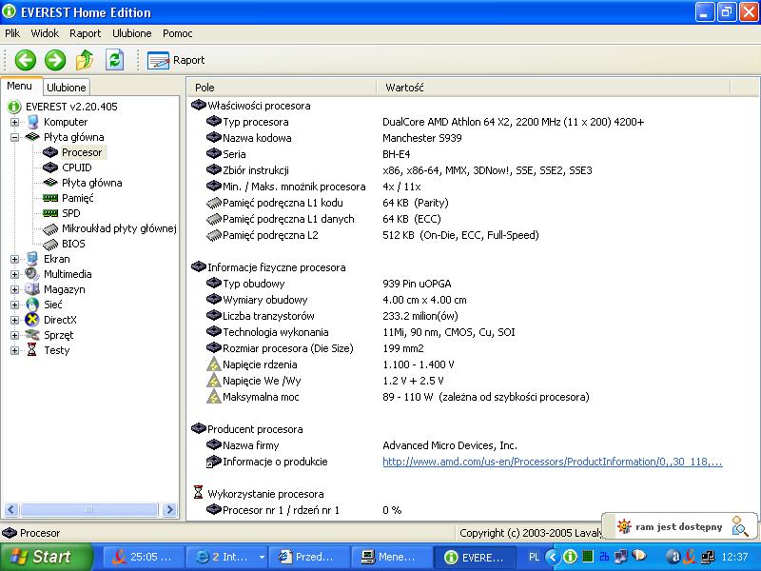Screen dimensions: 761x571
Task: Click the Wykorzystanie procesora hourglass icon
Action: [198, 492]
